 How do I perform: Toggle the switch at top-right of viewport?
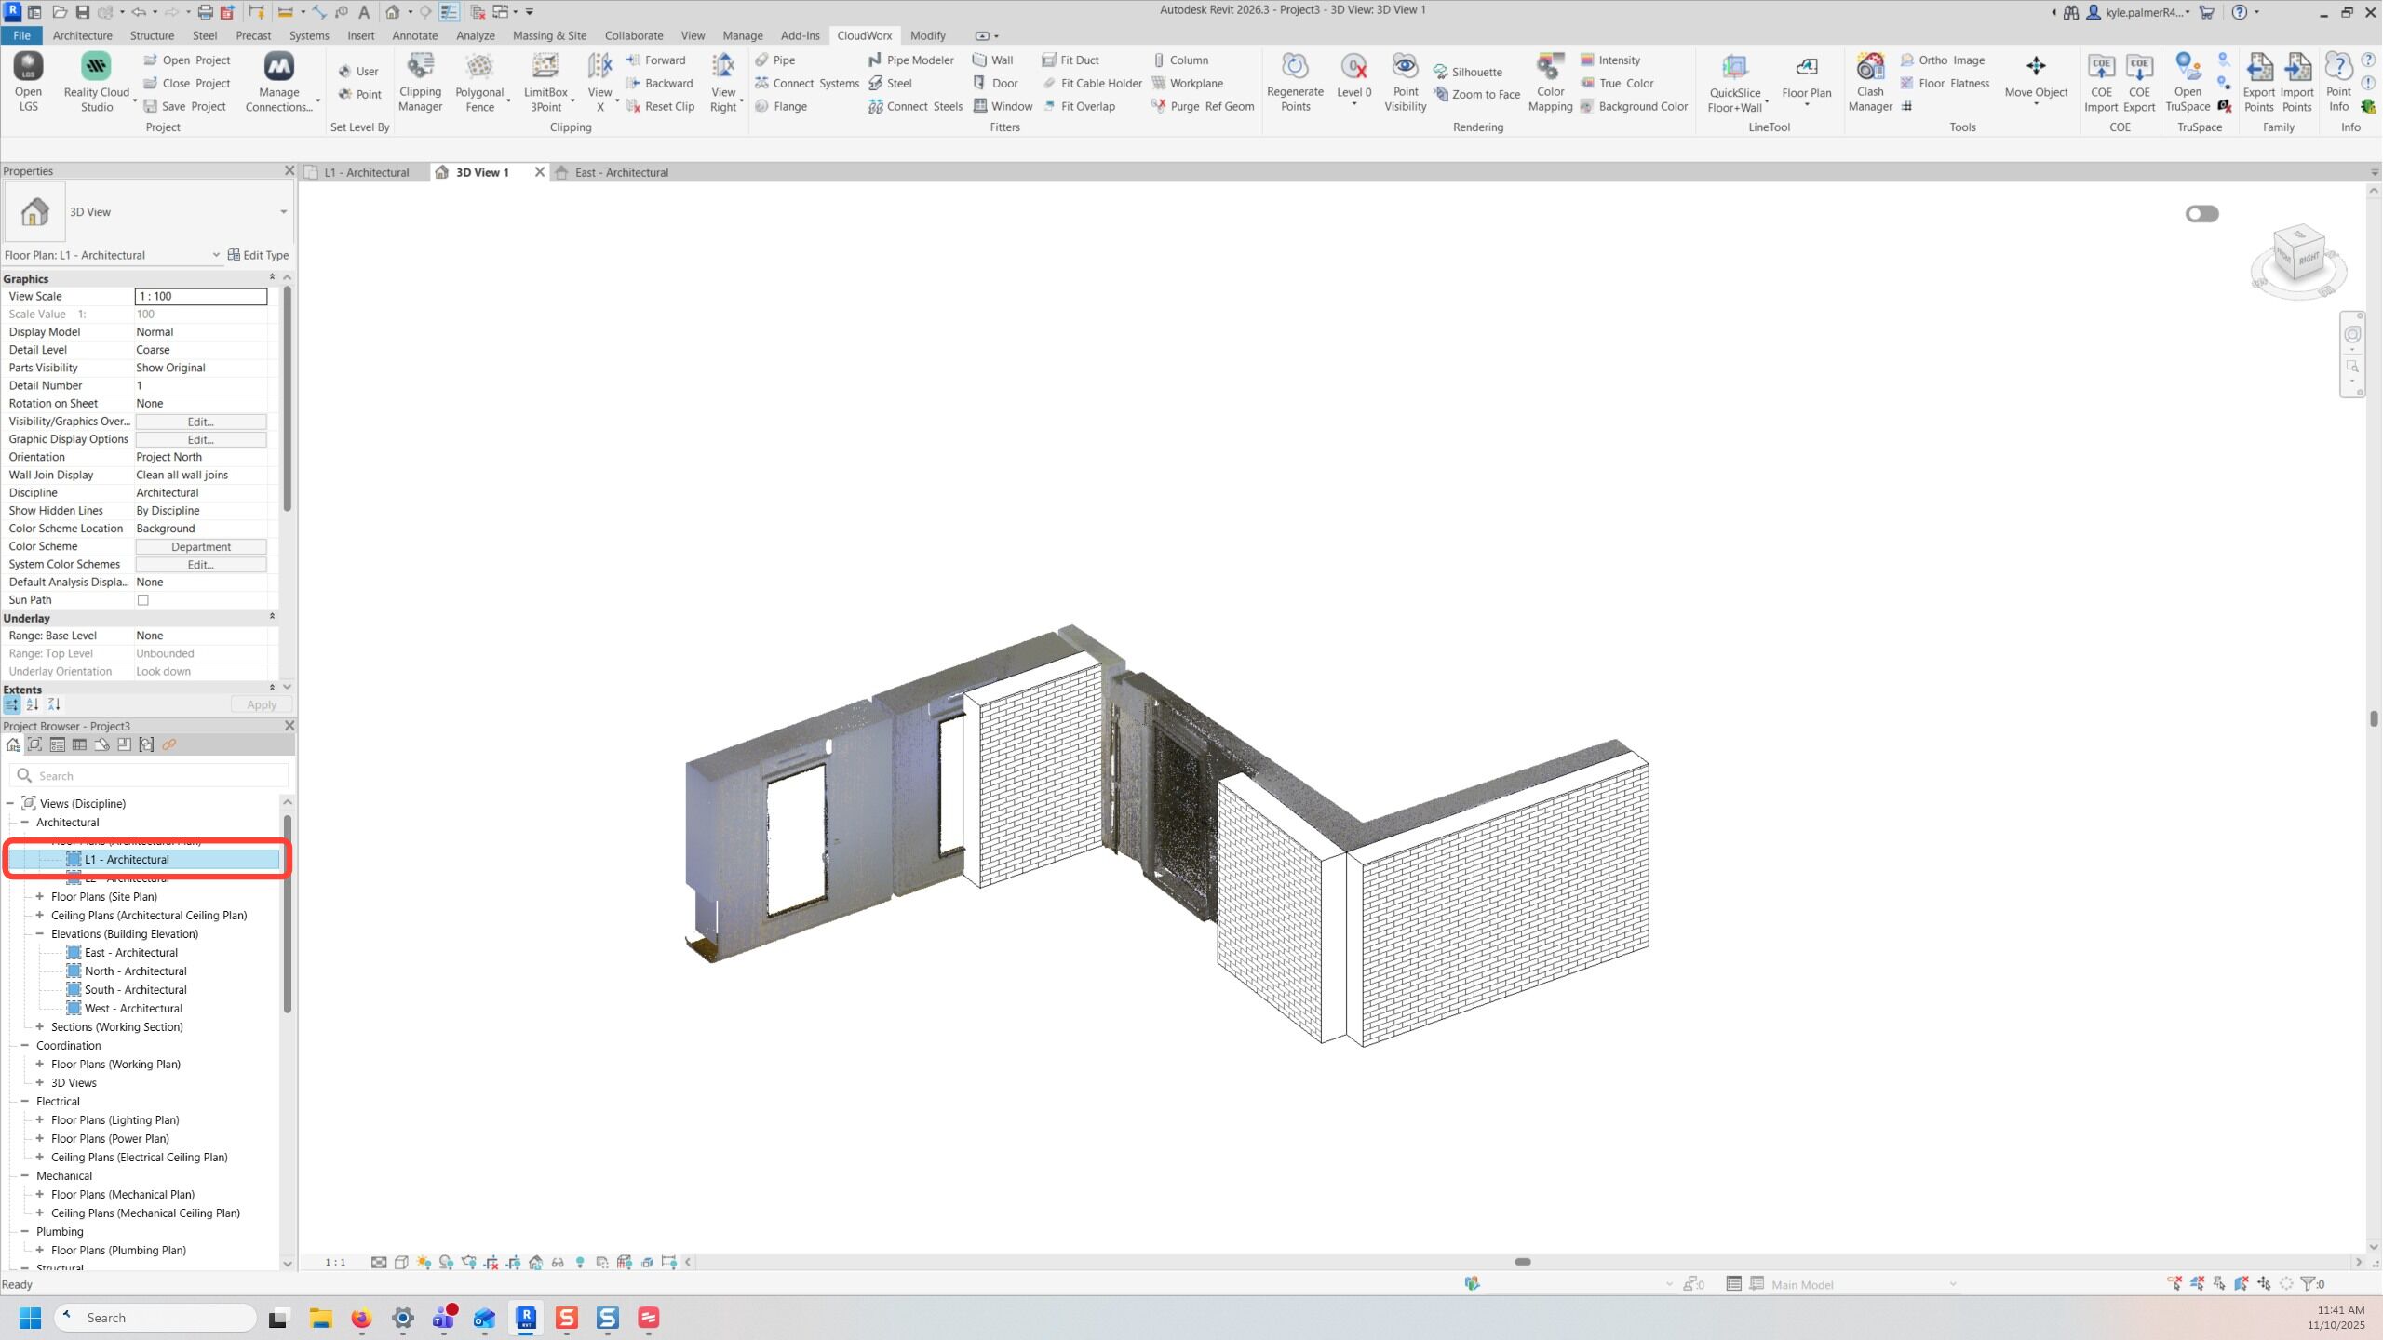click(2201, 214)
